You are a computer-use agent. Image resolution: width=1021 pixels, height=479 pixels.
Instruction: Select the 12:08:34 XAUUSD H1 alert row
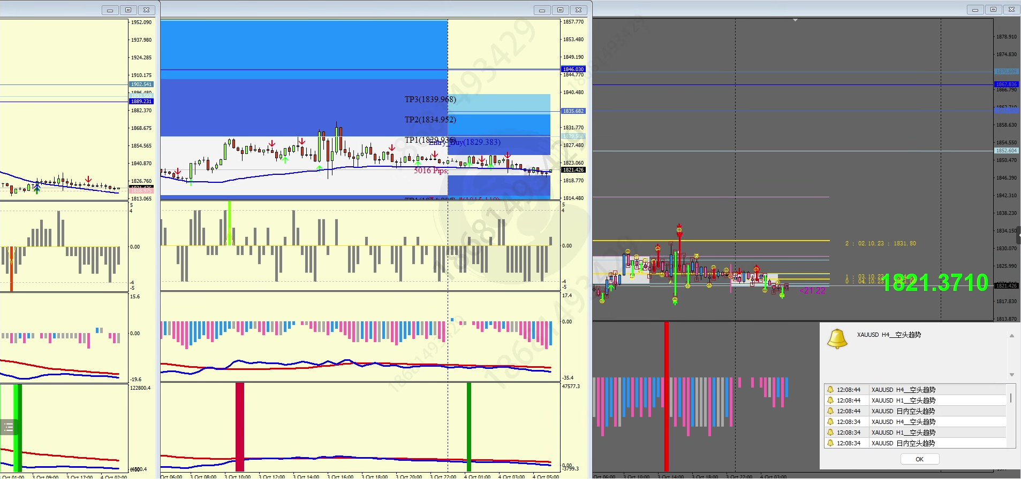click(x=915, y=432)
